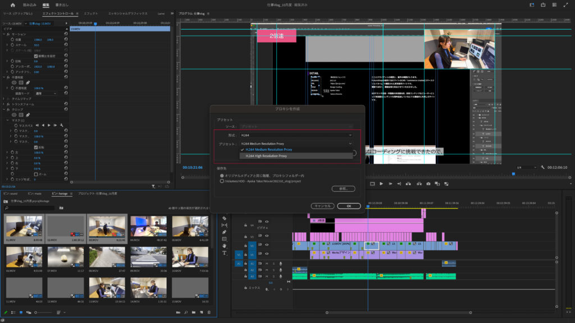This screenshot has height=323, width=575.
Task: Click キャンセル (Cancel) in the proxy dialog
Action: coord(322,206)
